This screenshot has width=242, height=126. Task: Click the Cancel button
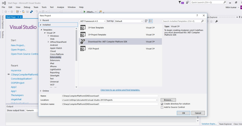pyautogui.click(x=198, y=113)
